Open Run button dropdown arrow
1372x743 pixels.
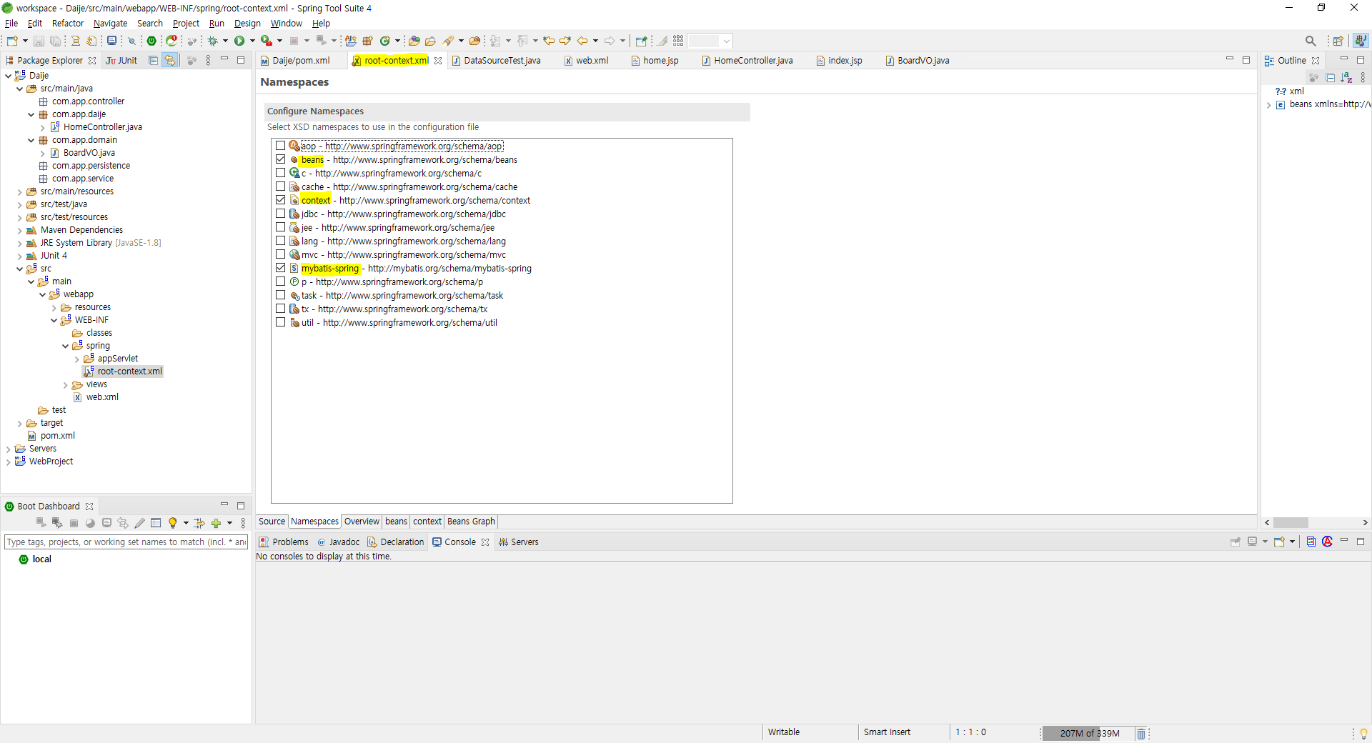point(252,41)
